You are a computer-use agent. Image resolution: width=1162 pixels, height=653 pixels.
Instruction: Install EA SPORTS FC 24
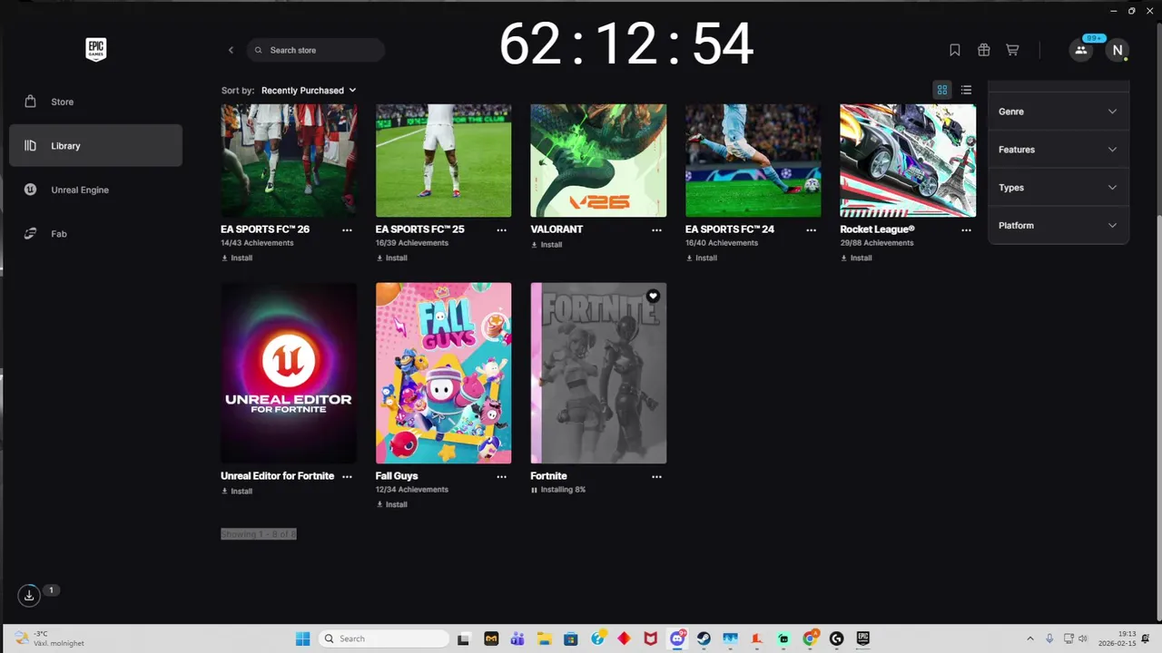[701, 258]
